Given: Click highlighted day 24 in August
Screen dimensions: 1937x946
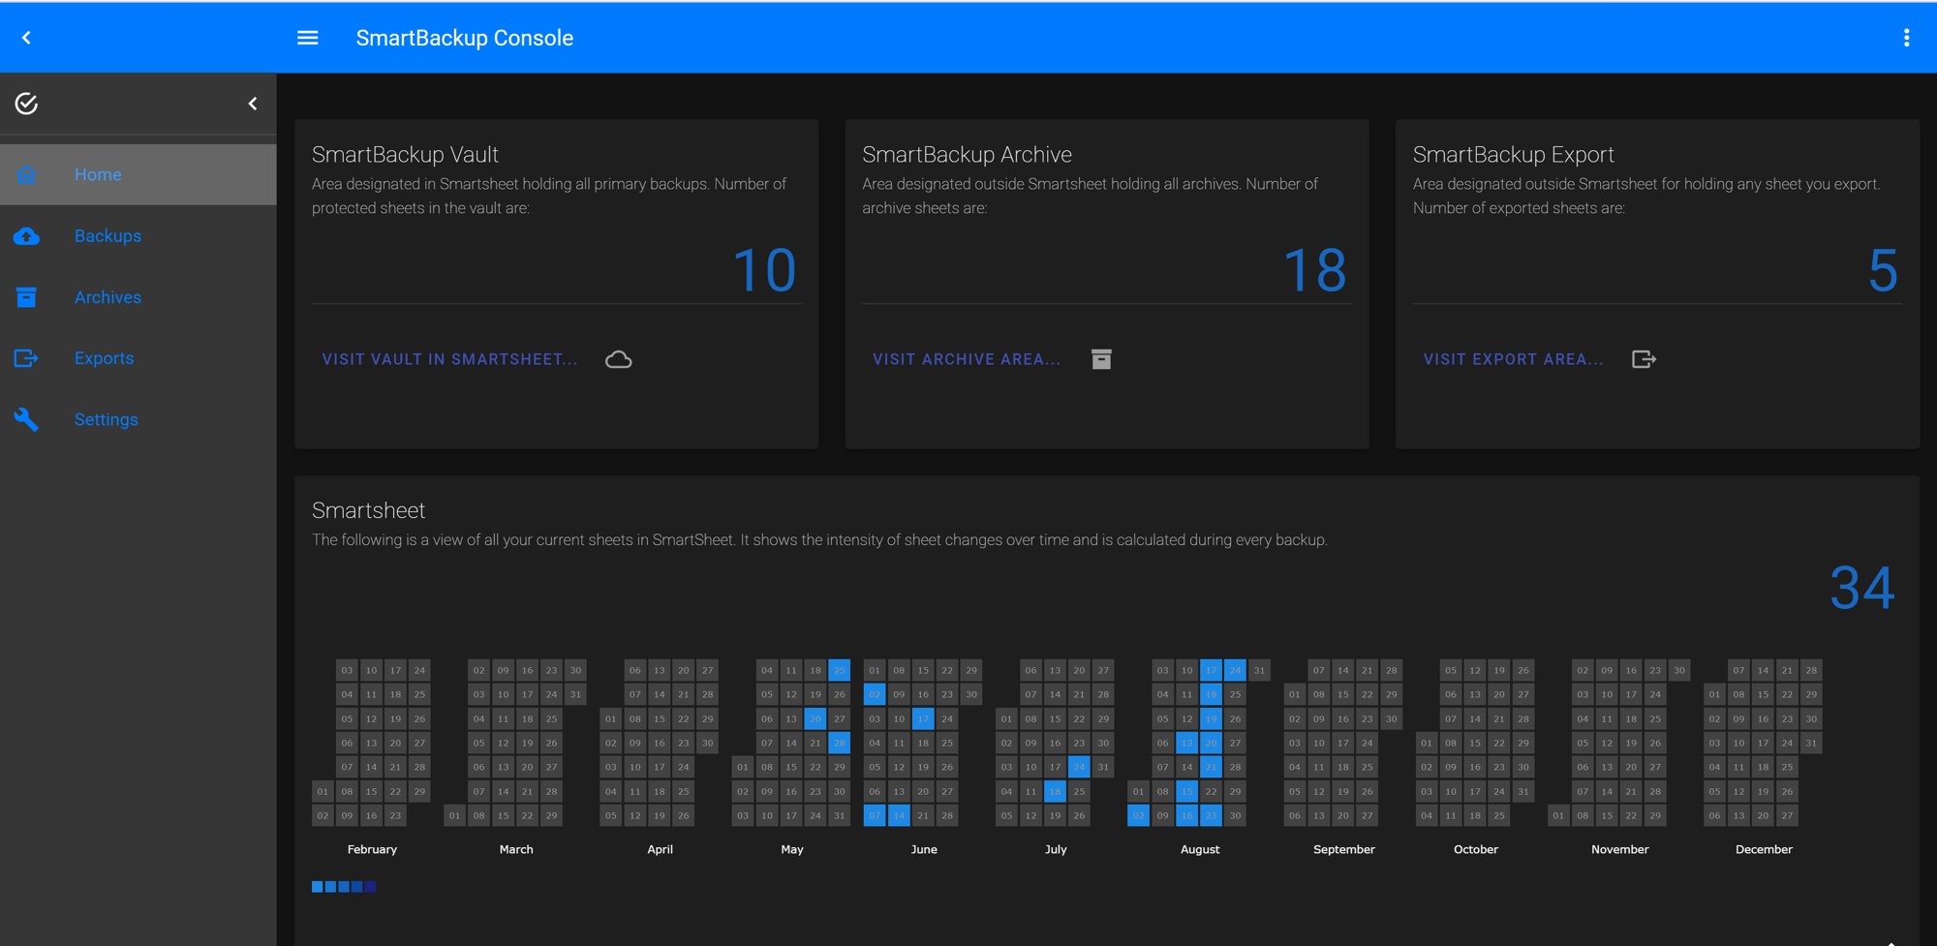Looking at the screenshot, I should [1235, 670].
